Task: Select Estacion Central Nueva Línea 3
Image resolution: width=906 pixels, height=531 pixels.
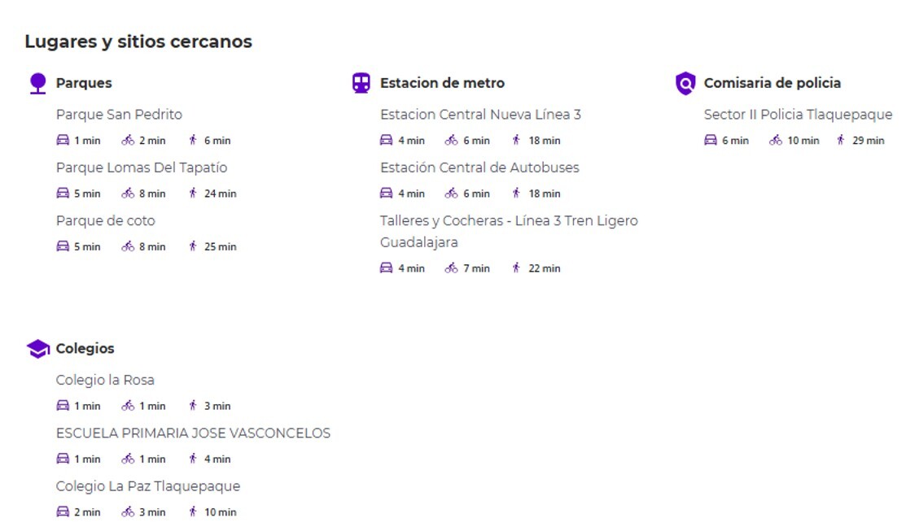Action: (480, 115)
